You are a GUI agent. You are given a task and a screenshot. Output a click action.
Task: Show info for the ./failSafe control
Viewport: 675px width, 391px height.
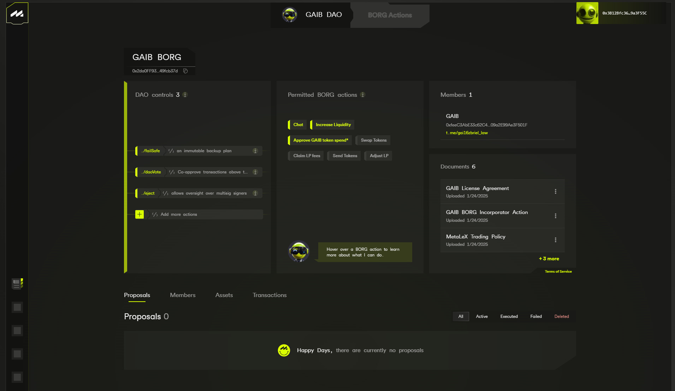(x=255, y=151)
